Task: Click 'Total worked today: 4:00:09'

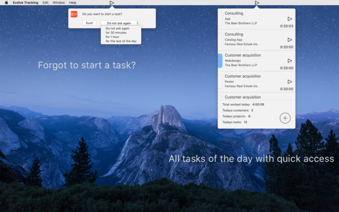Action: 243,104
